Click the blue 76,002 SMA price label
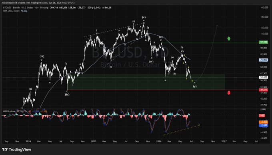Image resolution: width=272 pixels, height=155 pixels. pyautogui.click(x=264, y=60)
